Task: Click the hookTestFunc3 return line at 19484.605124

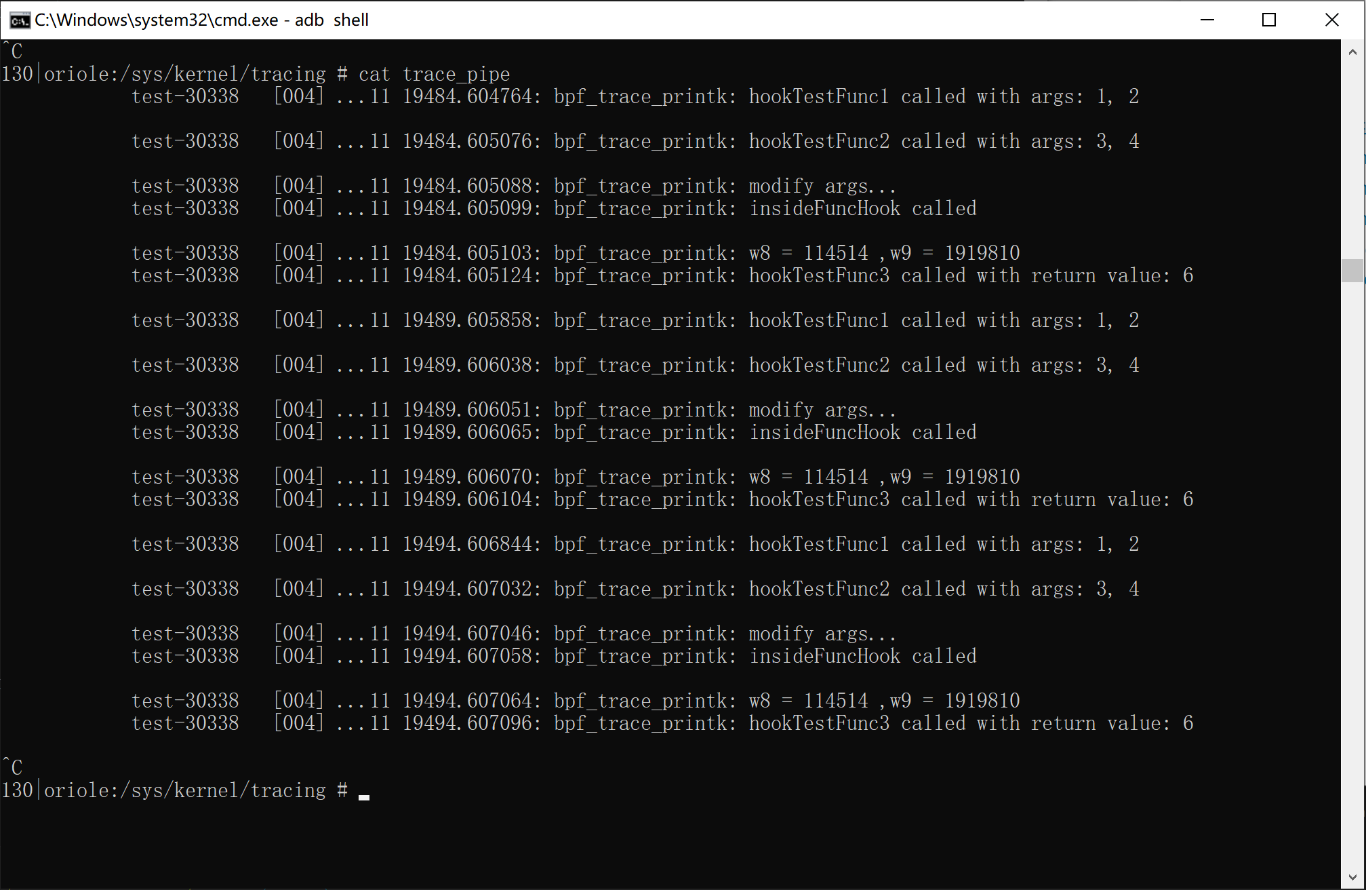Action: tap(662, 275)
